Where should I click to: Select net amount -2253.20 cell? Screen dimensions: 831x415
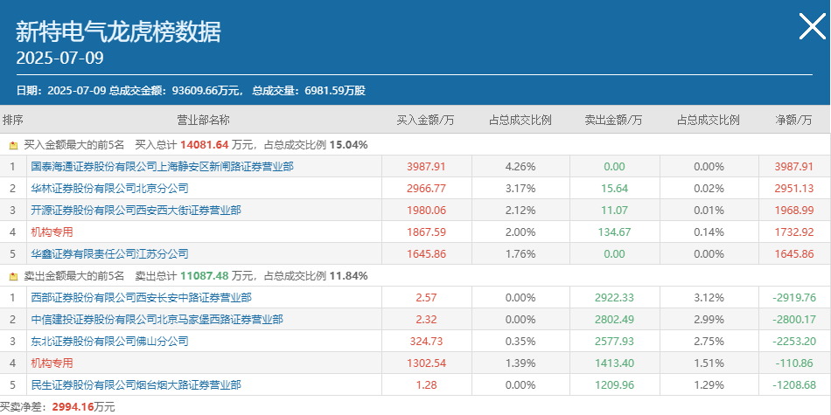click(x=794, y=342)
